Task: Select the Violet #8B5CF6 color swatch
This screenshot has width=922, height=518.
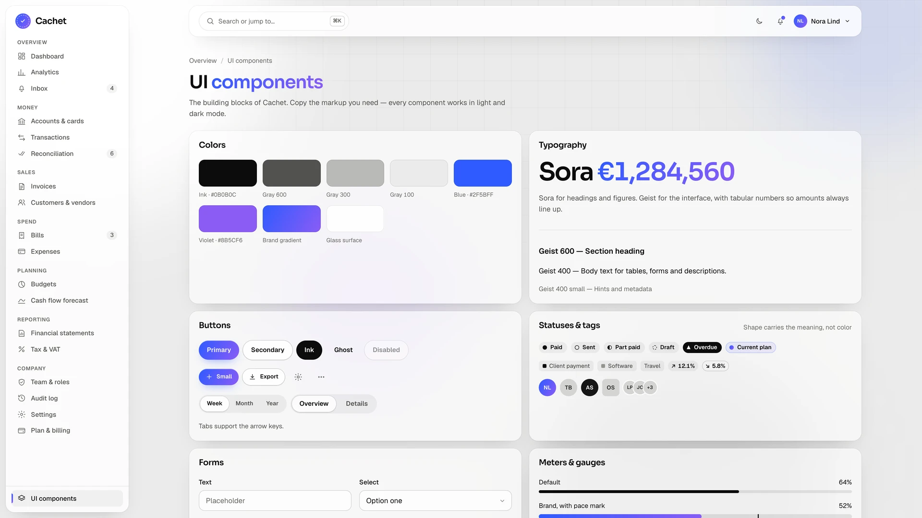Action: coord(228,219)
